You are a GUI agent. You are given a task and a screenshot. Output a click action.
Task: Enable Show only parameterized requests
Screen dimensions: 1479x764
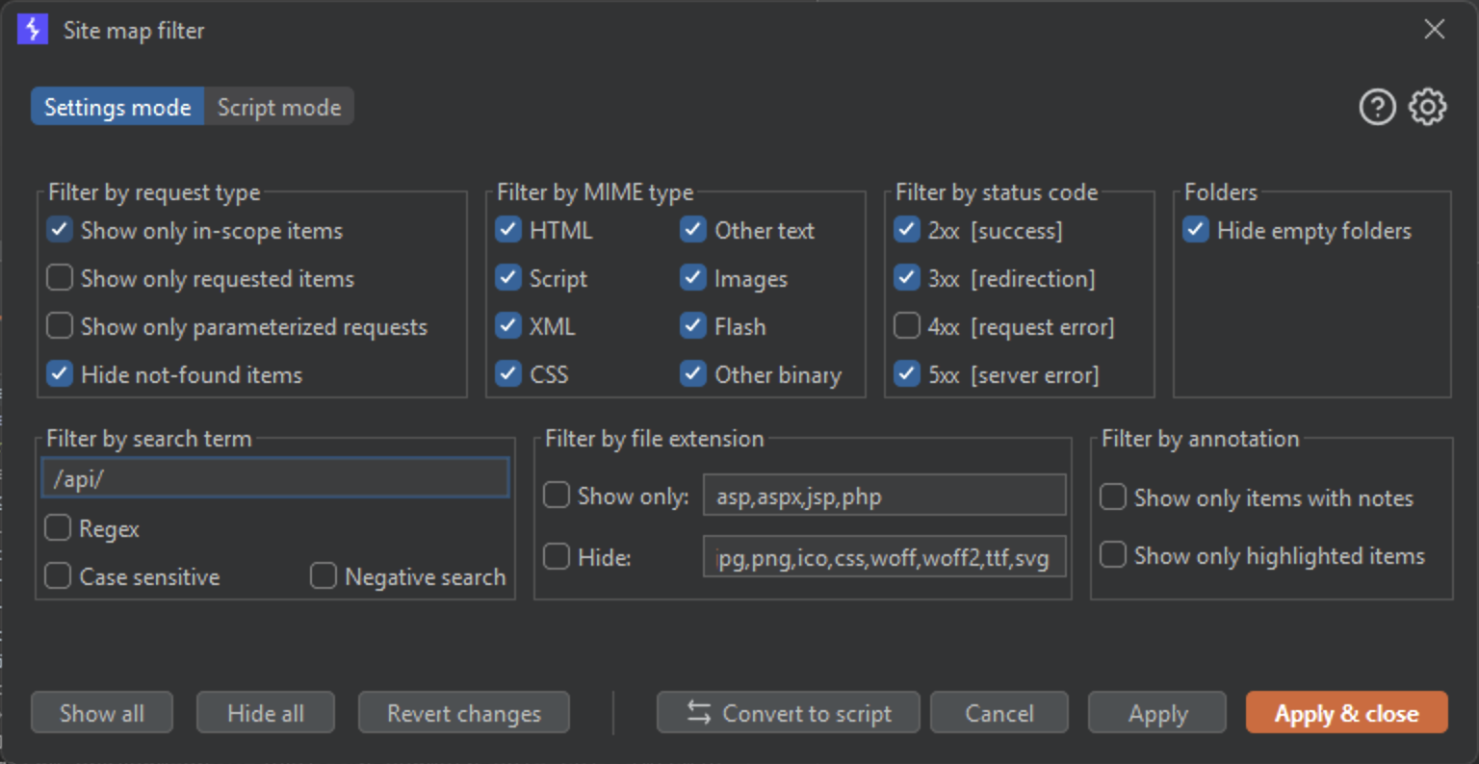click(x=60, y=326)
